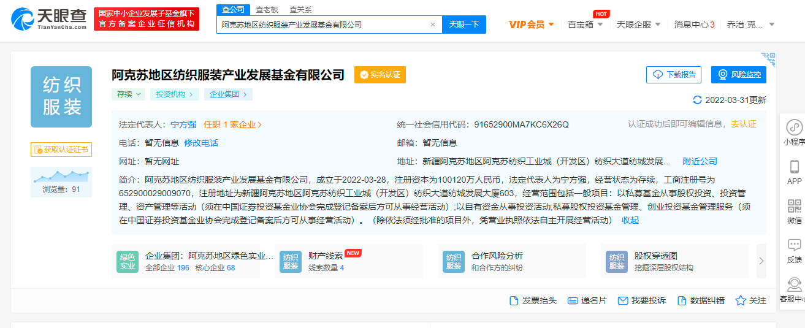Collapse the company intro with 收起

click(x=630, y=220)
